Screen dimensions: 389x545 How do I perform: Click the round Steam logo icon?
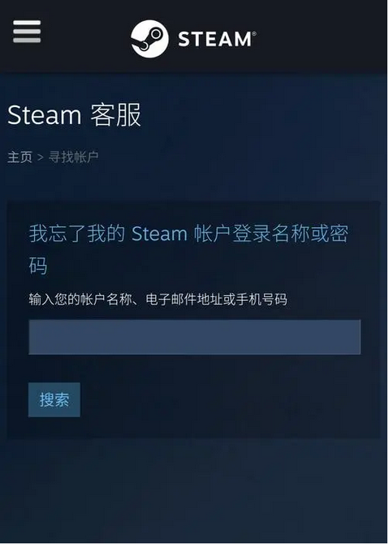pyautogui.click(x=149, y=39)
